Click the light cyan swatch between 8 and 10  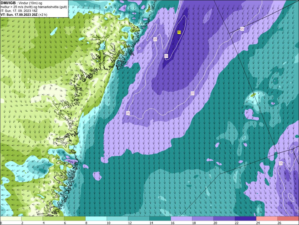(x=96, y=218)
